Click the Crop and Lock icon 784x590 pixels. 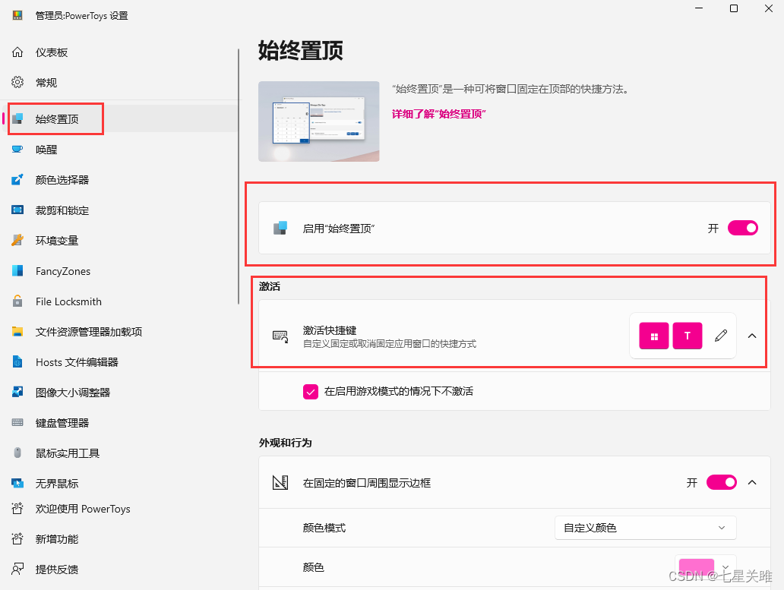(17, 210)
